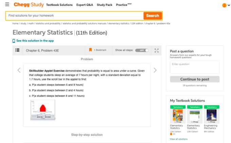Viewport: 231px width, 143px height.
Task: Click 1 Bookmark label
Action: click(100, 50)
